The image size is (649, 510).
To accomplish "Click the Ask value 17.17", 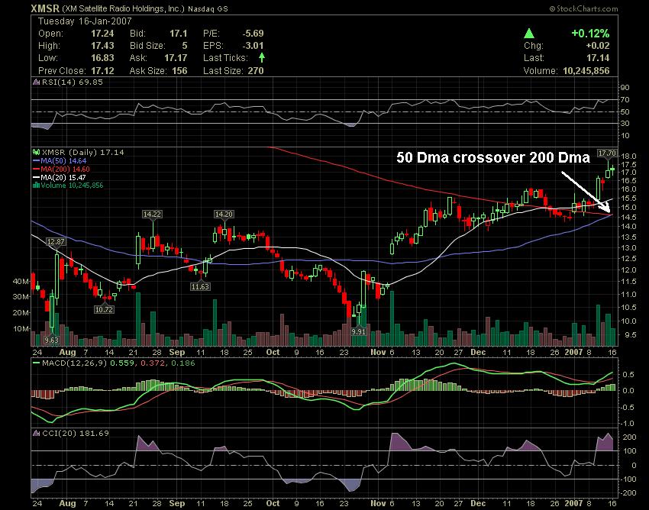I will point(176,58).
